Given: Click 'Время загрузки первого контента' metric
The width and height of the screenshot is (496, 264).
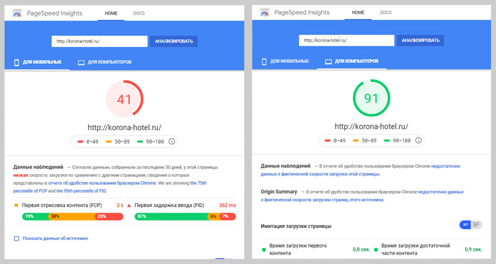Looking at the screenshot, I should pyautogui.click(x=298, y=249).
